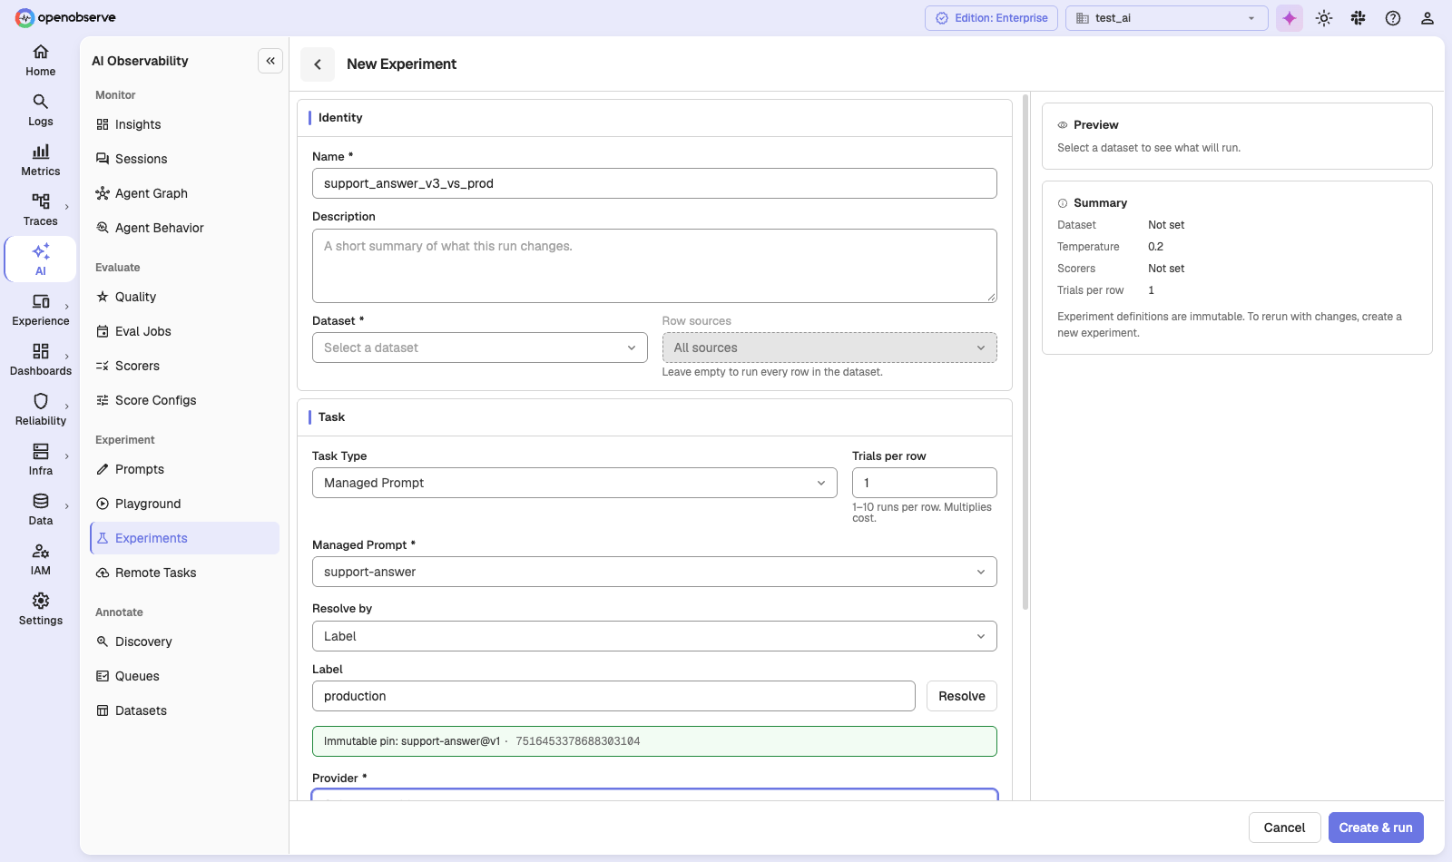Image resolution: width=1452 pixels, height=862 pixels.
Task: Click the Resolve button
Action: [962, 696]
